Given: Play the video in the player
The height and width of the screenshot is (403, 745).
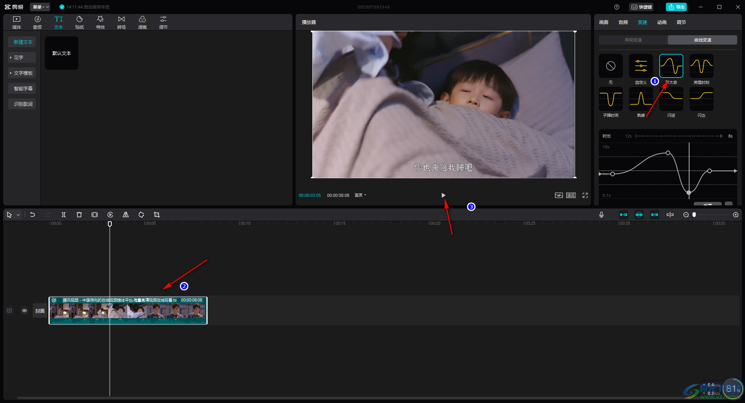Looking at the screenshot, I should 444,195.
